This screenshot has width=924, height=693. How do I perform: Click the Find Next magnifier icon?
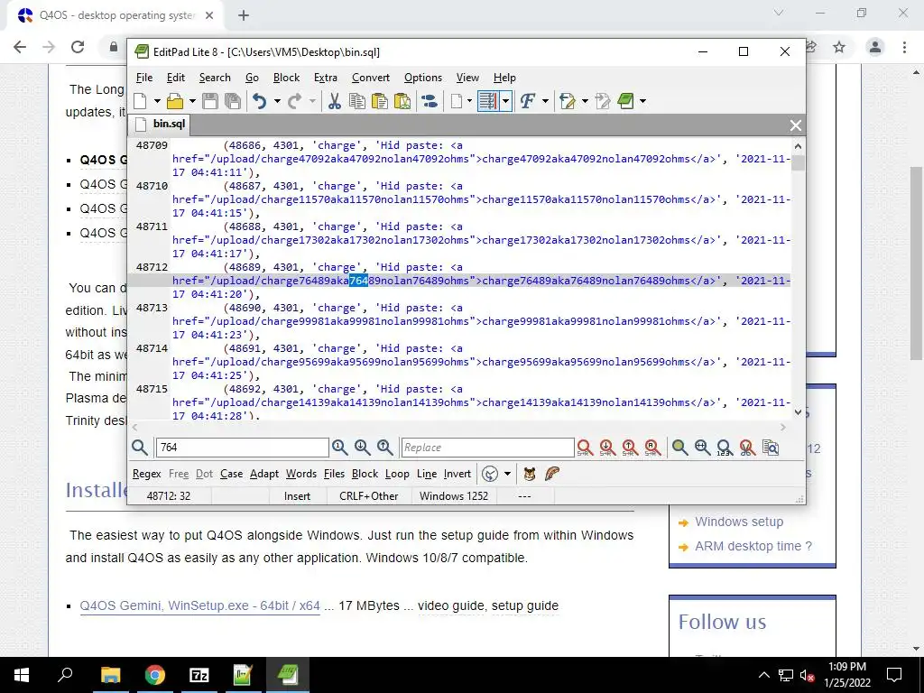pyautogui.click(x=363, y=448)
